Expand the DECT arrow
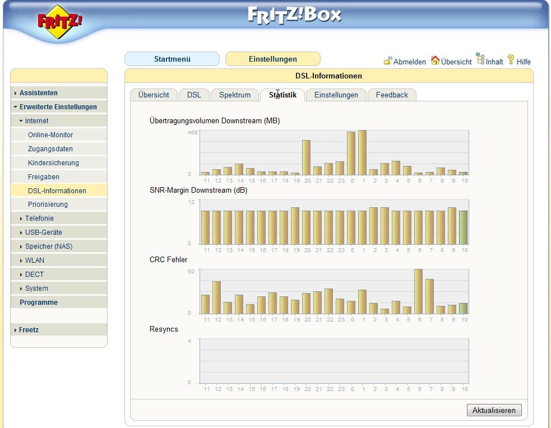Screen dimensions: 551x428 (x=21, y=275)
